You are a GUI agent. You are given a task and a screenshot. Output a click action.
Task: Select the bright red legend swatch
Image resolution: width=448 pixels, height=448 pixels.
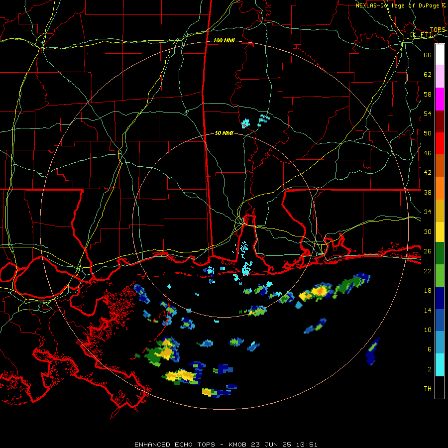click(440, 143)
